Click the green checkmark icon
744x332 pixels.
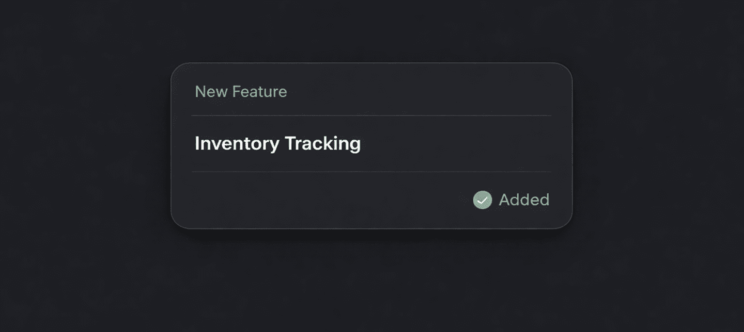point(483,200)
